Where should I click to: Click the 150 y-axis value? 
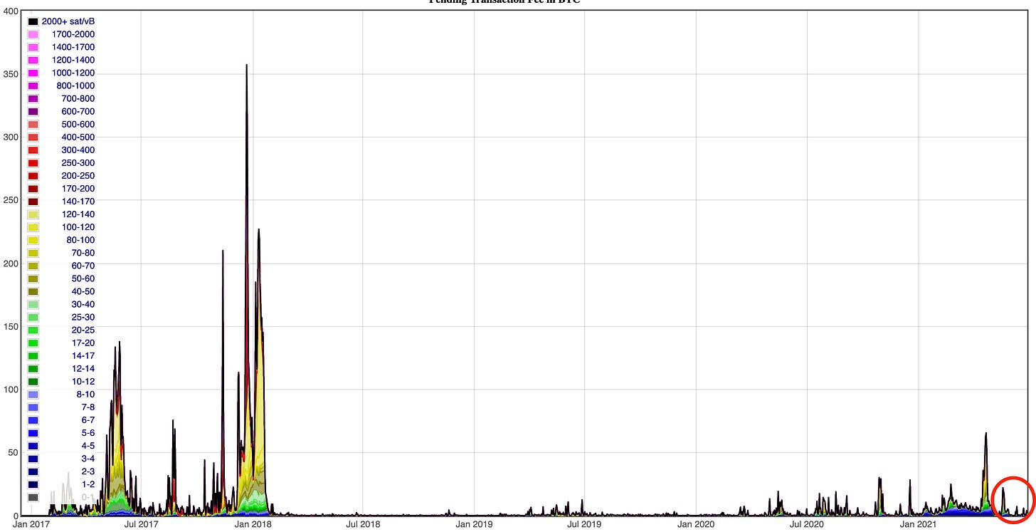(11, 326)
